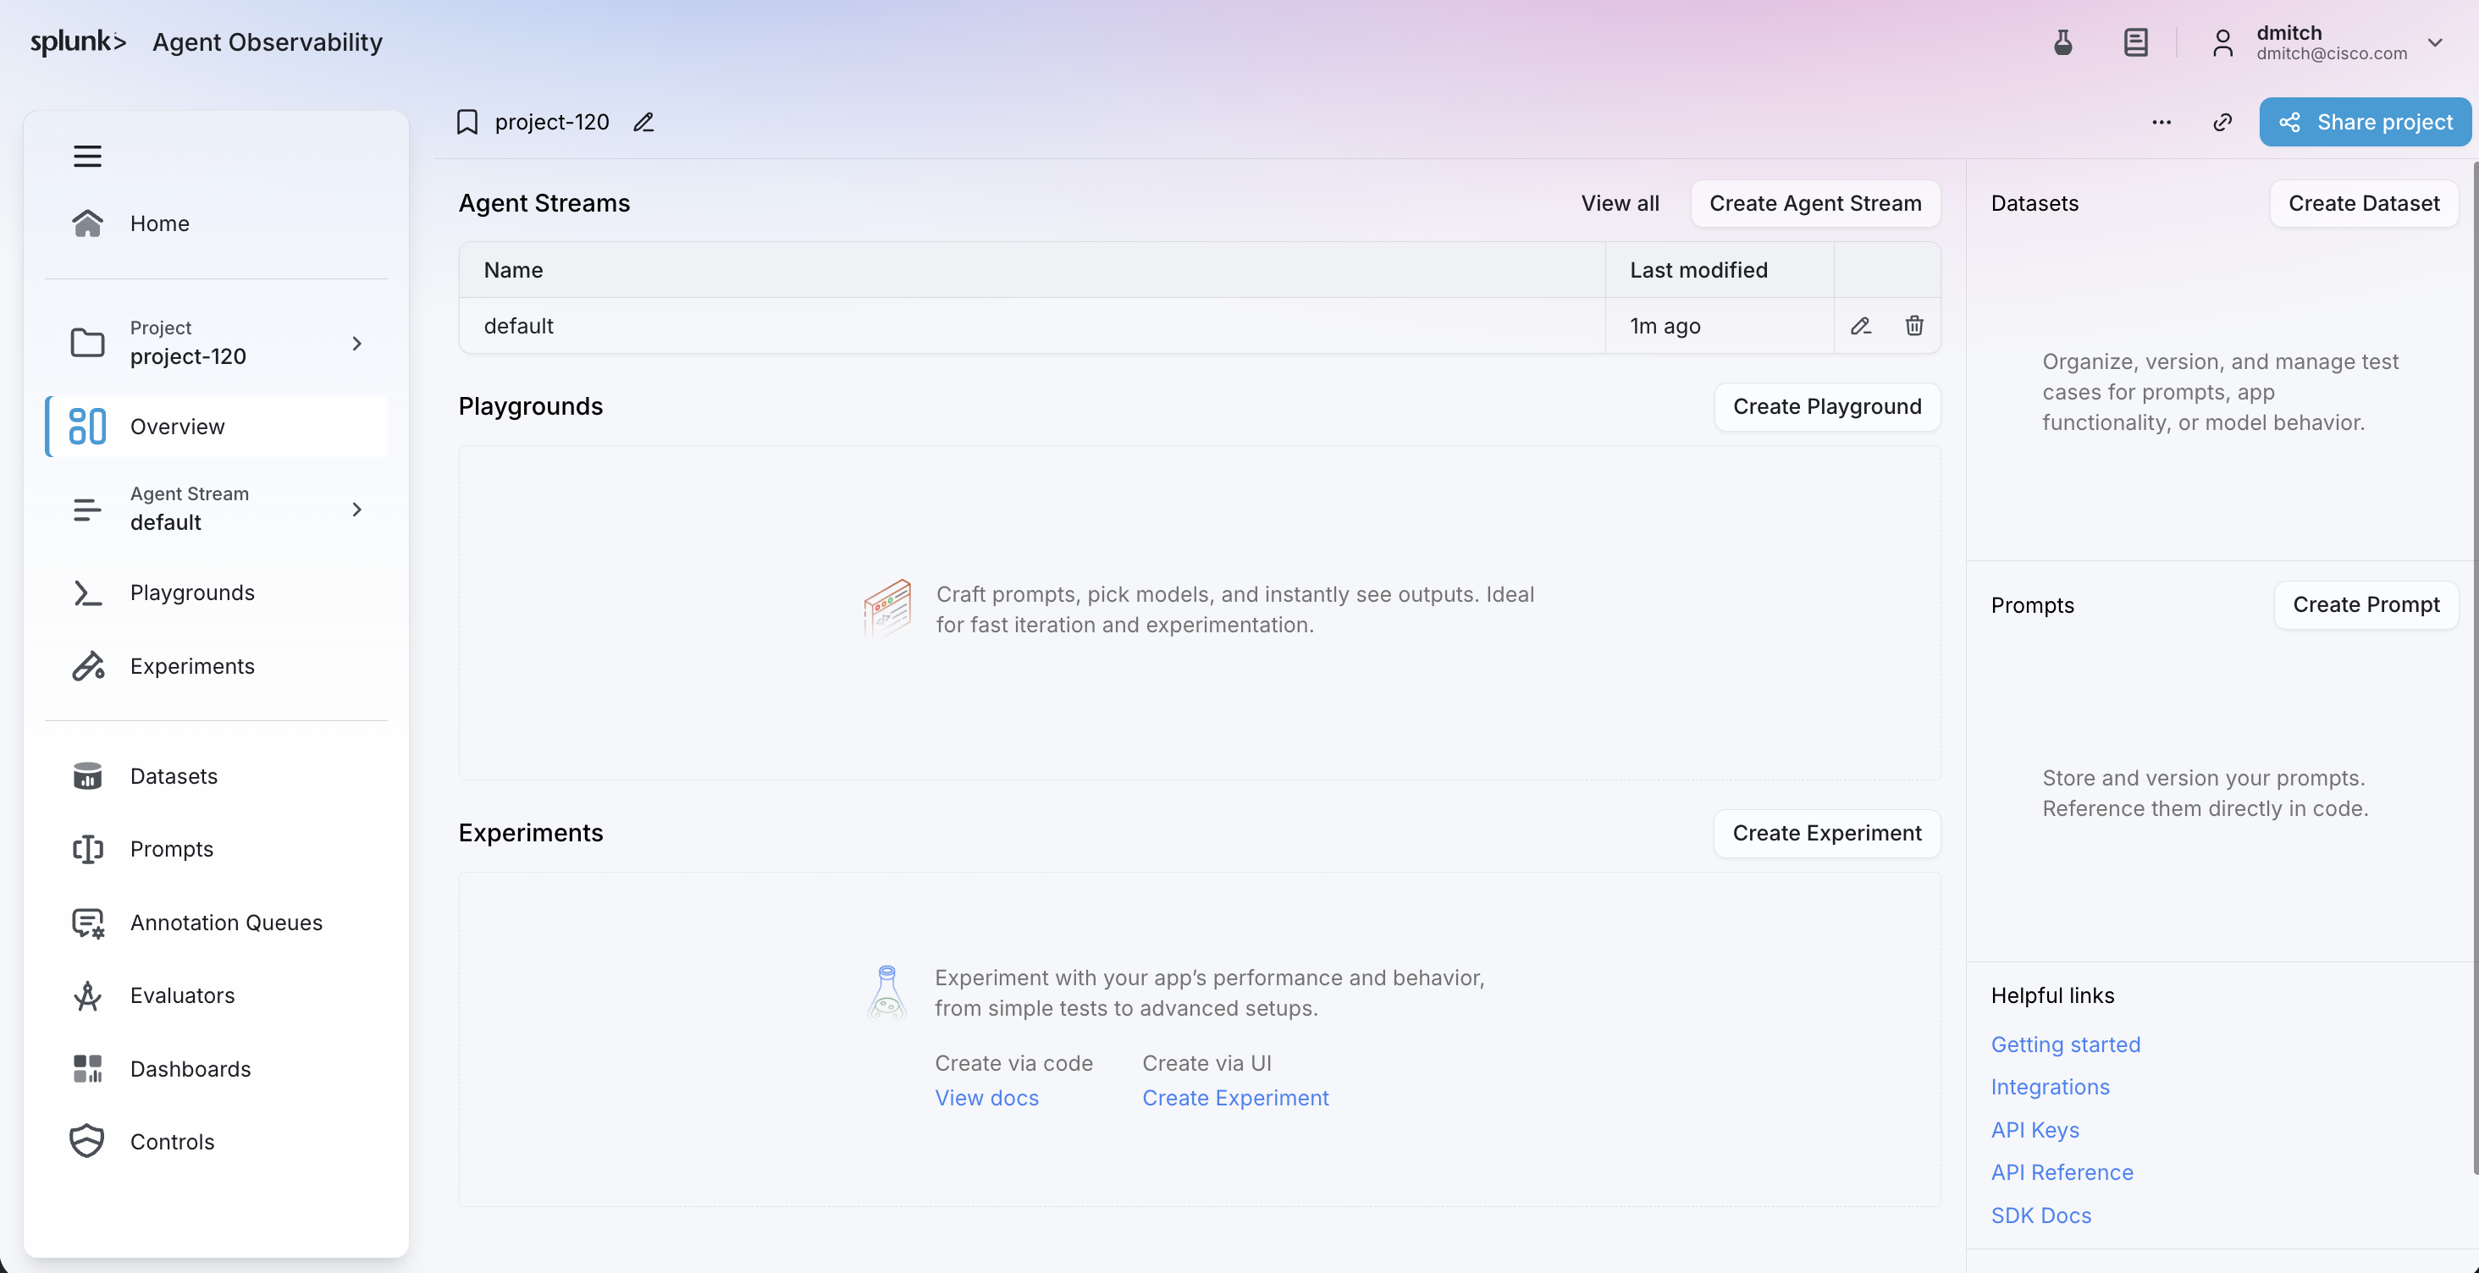Screen dimensions: 2479x1273
Task: Copy project link with chain icon
Action: click(2222, 122)
